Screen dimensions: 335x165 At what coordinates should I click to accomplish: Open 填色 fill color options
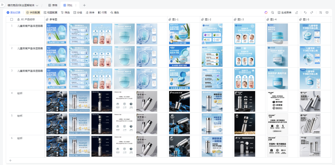coord(115,13)
